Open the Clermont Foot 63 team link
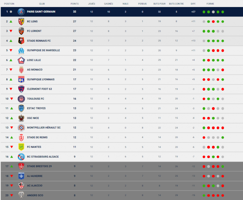This screenshot has width=243, height=200. 39,89
